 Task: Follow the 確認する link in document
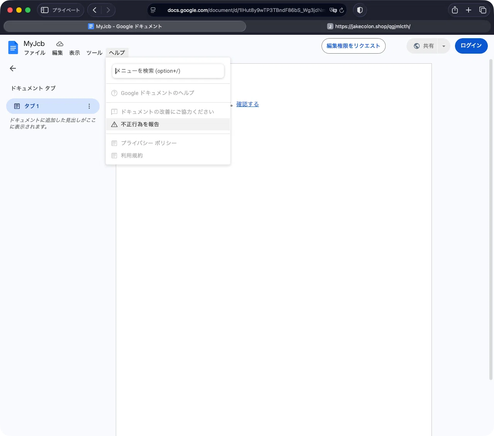[x=248, y=104]
